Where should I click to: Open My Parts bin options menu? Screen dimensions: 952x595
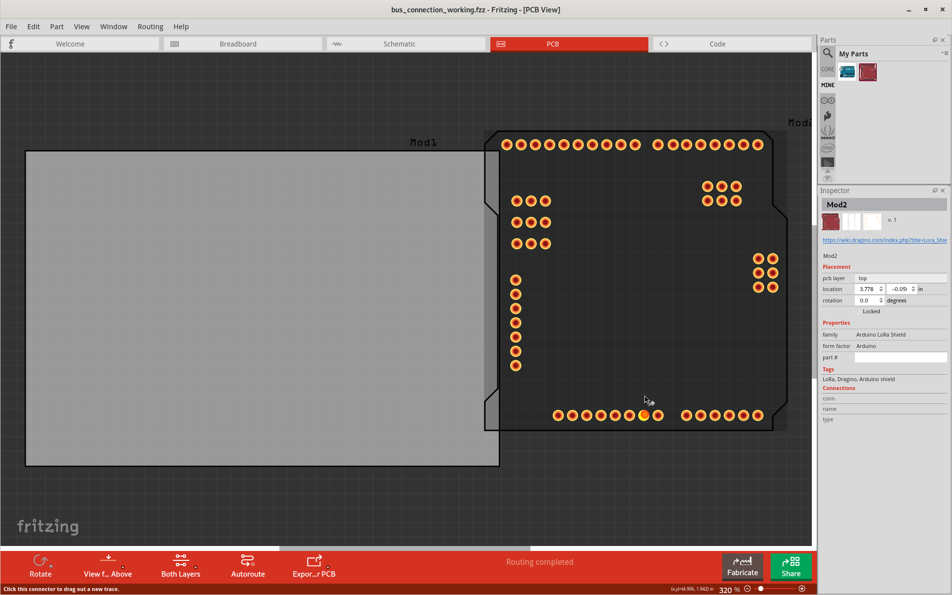pyautogui.click(x=945, y=53)
